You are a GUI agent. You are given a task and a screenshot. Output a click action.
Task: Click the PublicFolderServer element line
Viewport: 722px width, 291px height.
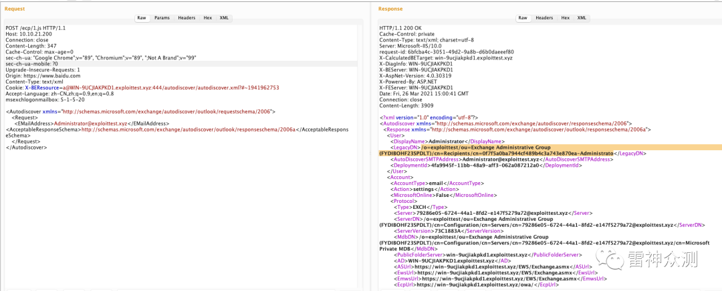pyautogui.click(x=488, y=255)
